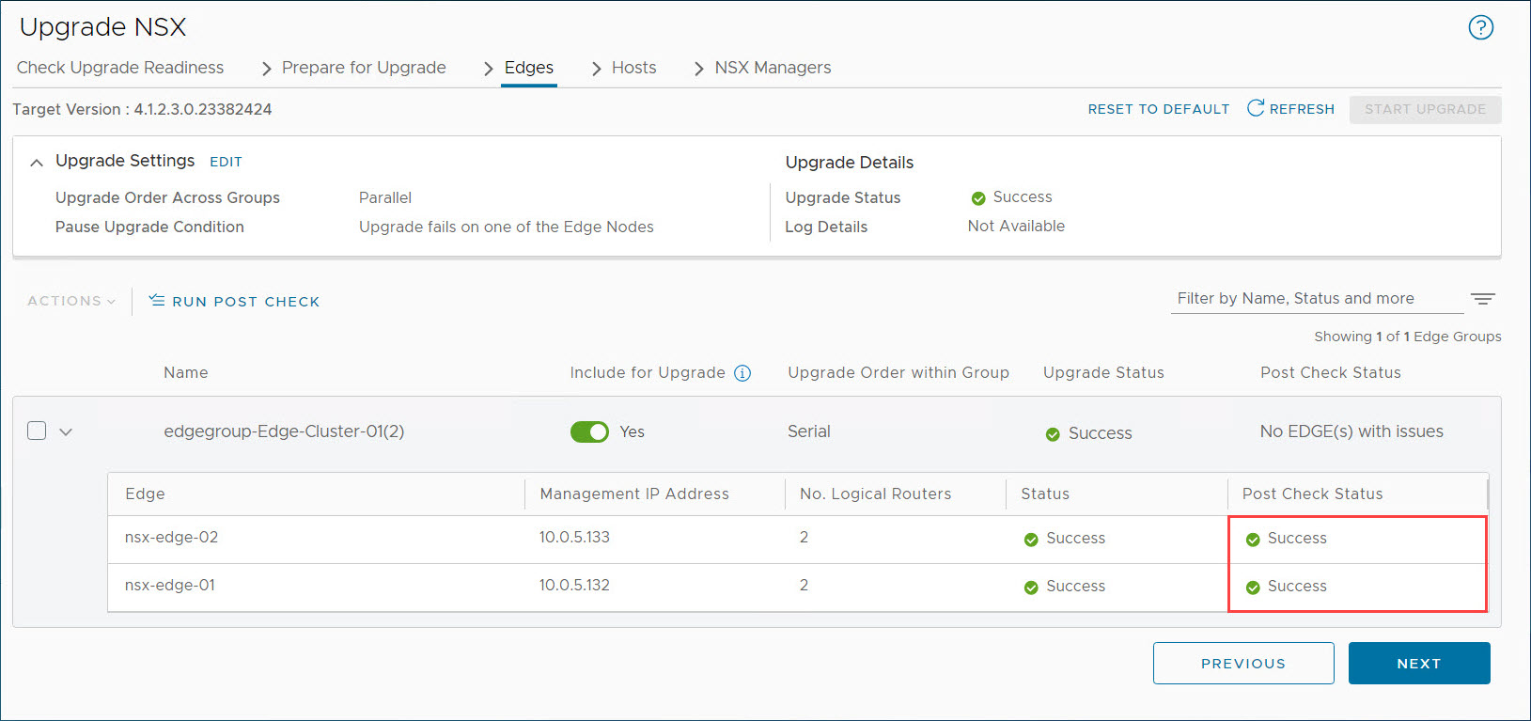
Task: Click Edit link beside Upgrade Settings
Action: coord(226,162)
